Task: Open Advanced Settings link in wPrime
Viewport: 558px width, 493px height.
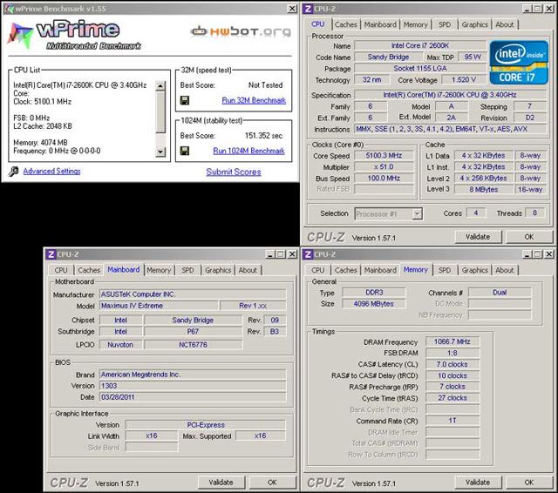Action: 51,171
